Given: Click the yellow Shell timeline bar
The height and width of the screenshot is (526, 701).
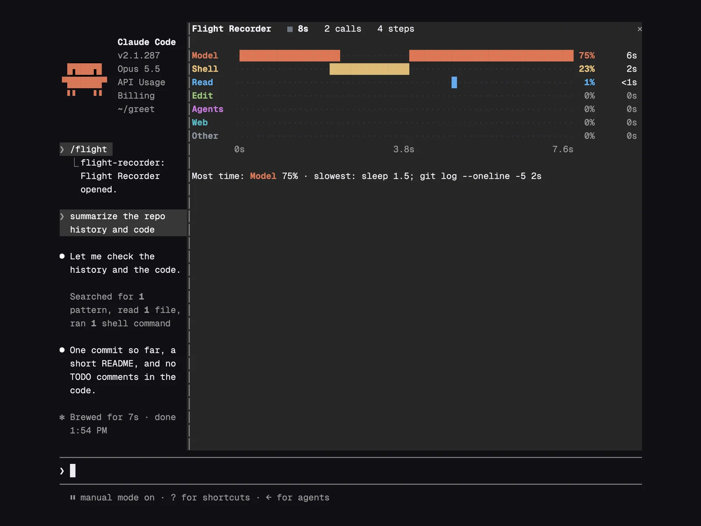Looking at the screenshot, I should pos(369,69).
